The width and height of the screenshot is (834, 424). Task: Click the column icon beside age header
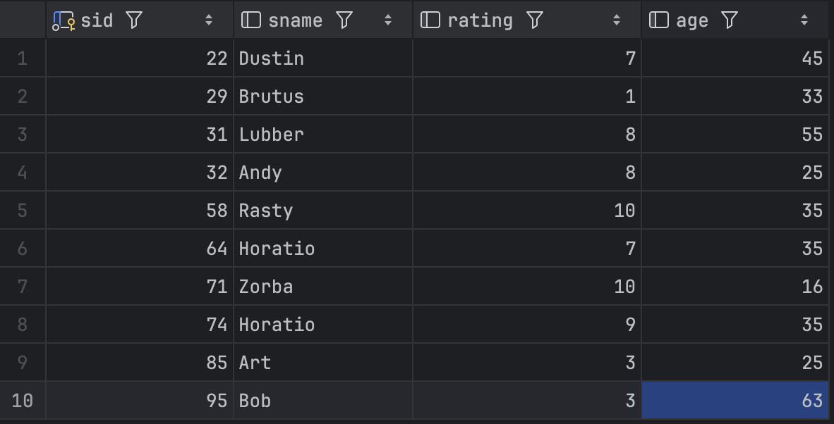click(x=659, y=20)
